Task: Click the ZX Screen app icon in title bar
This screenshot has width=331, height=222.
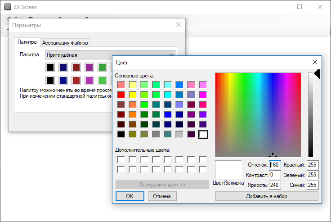Action: coord(8,7)
